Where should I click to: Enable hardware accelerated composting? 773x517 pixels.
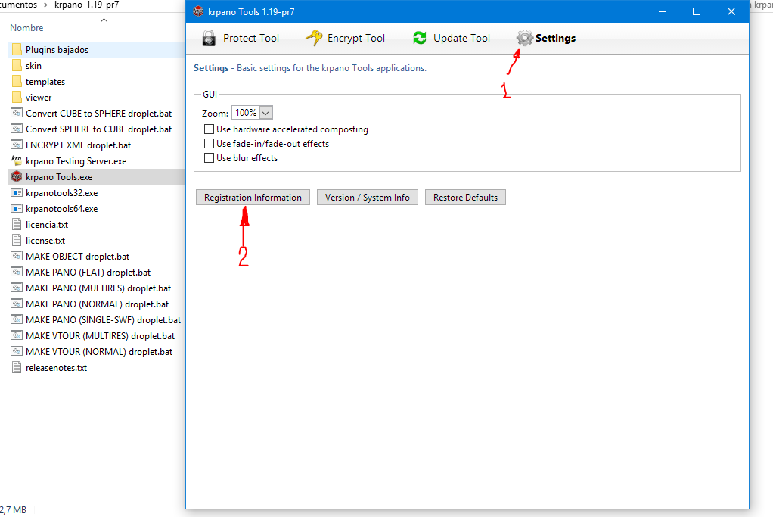(x=209, y=129)
